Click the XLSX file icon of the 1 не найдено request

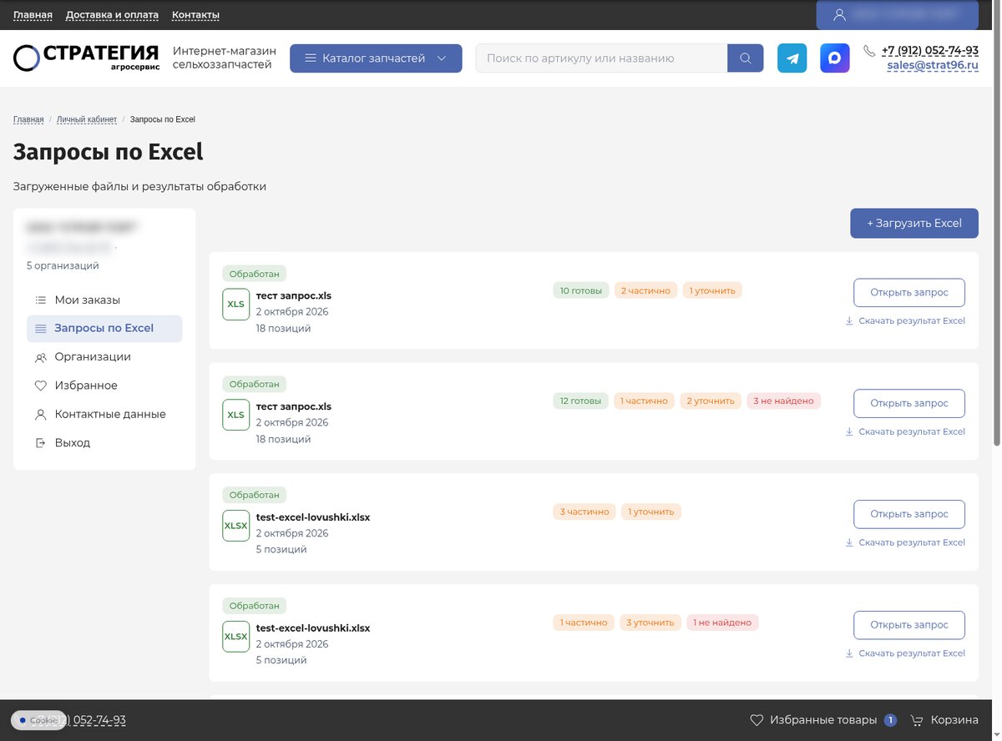pos(236,637)
